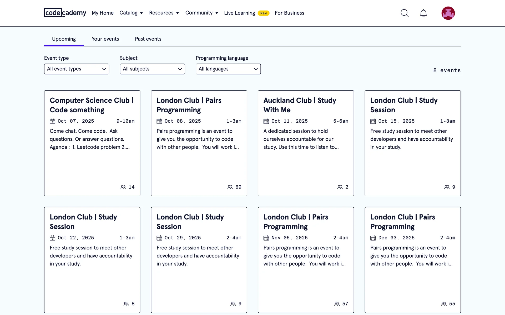Click the notifications bell icon
505x315 pixels.
(x=423, y=13)
